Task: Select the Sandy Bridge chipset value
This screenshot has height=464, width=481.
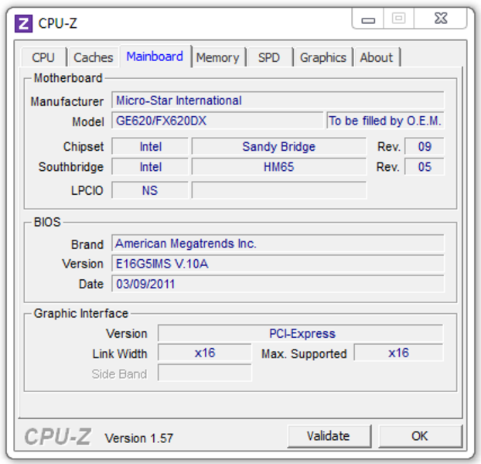Action: coord(279,146)
